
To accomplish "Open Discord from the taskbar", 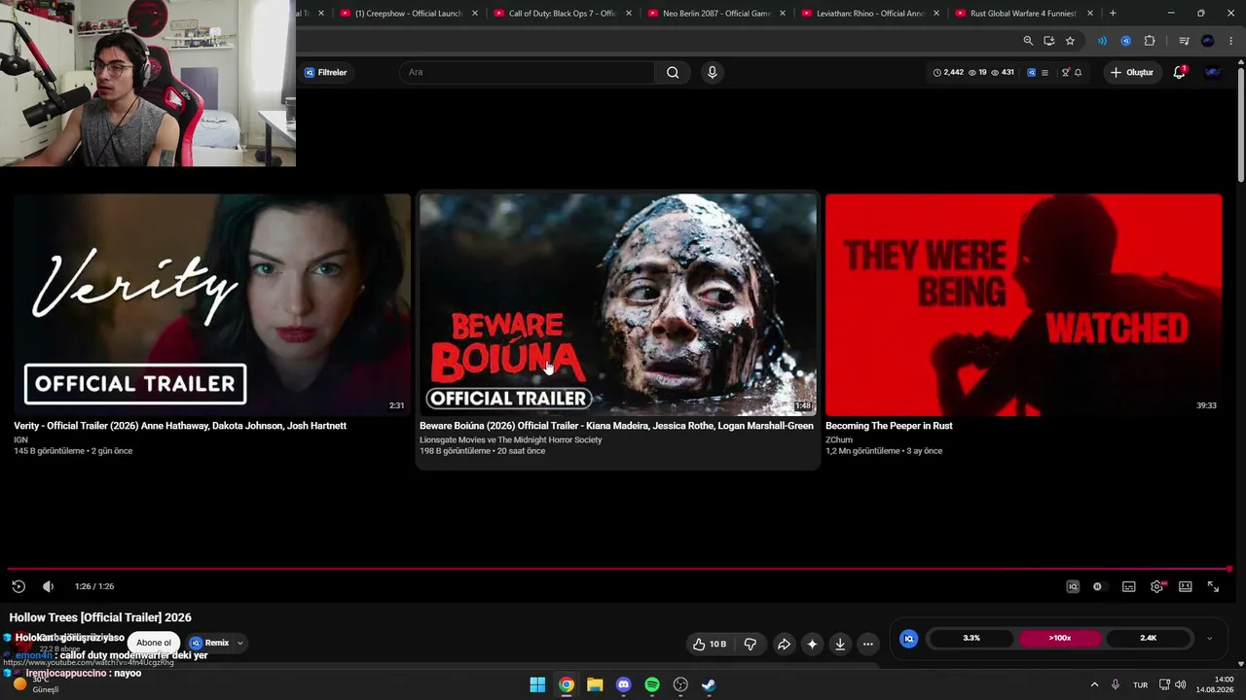I will coord(623,684).
